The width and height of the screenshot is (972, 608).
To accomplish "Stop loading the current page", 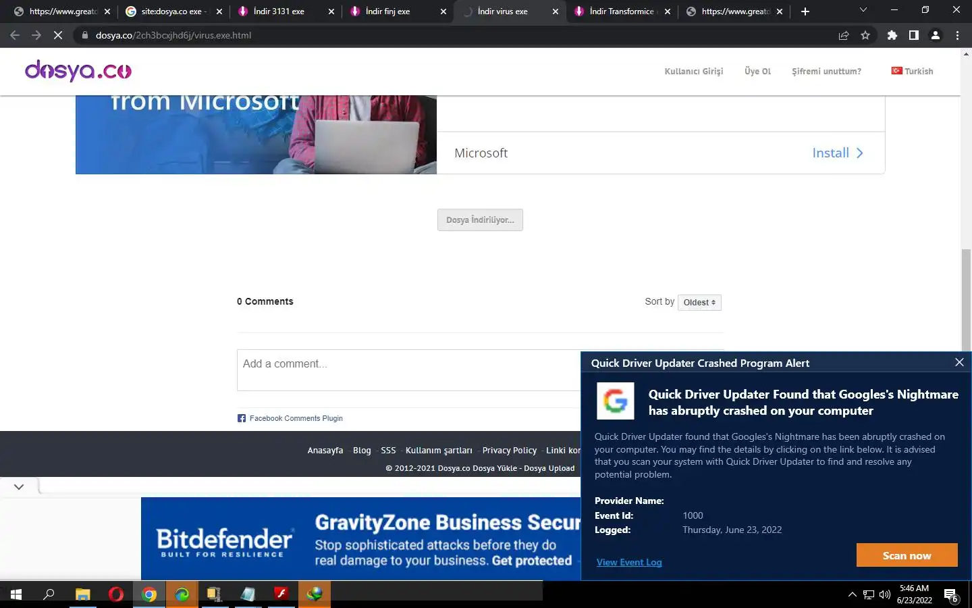I will (x=58, y=35).
